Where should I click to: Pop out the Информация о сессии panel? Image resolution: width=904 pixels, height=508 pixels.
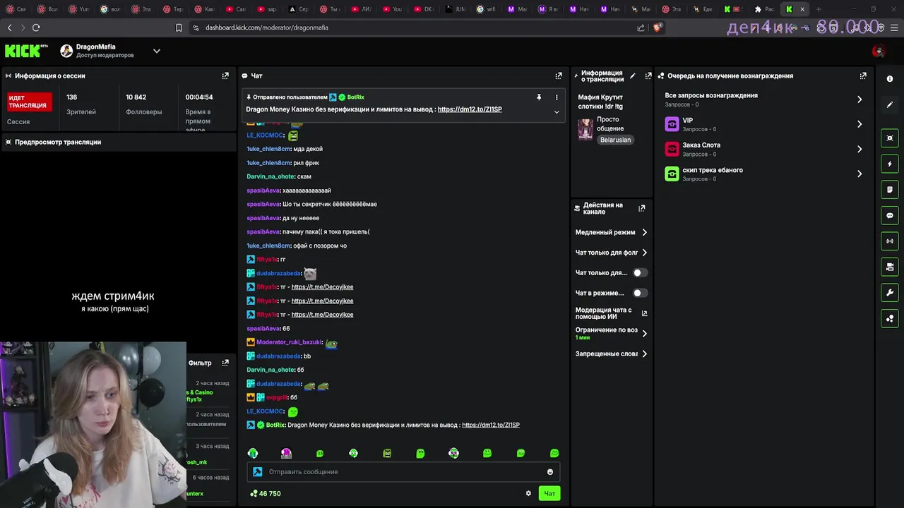225,75
